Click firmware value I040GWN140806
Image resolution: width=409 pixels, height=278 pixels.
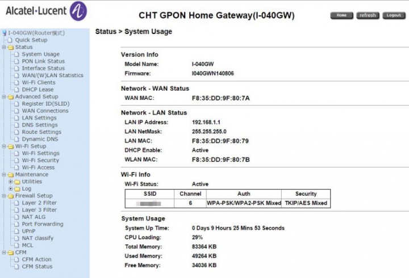pyautogui.click(x=213, y=74)
